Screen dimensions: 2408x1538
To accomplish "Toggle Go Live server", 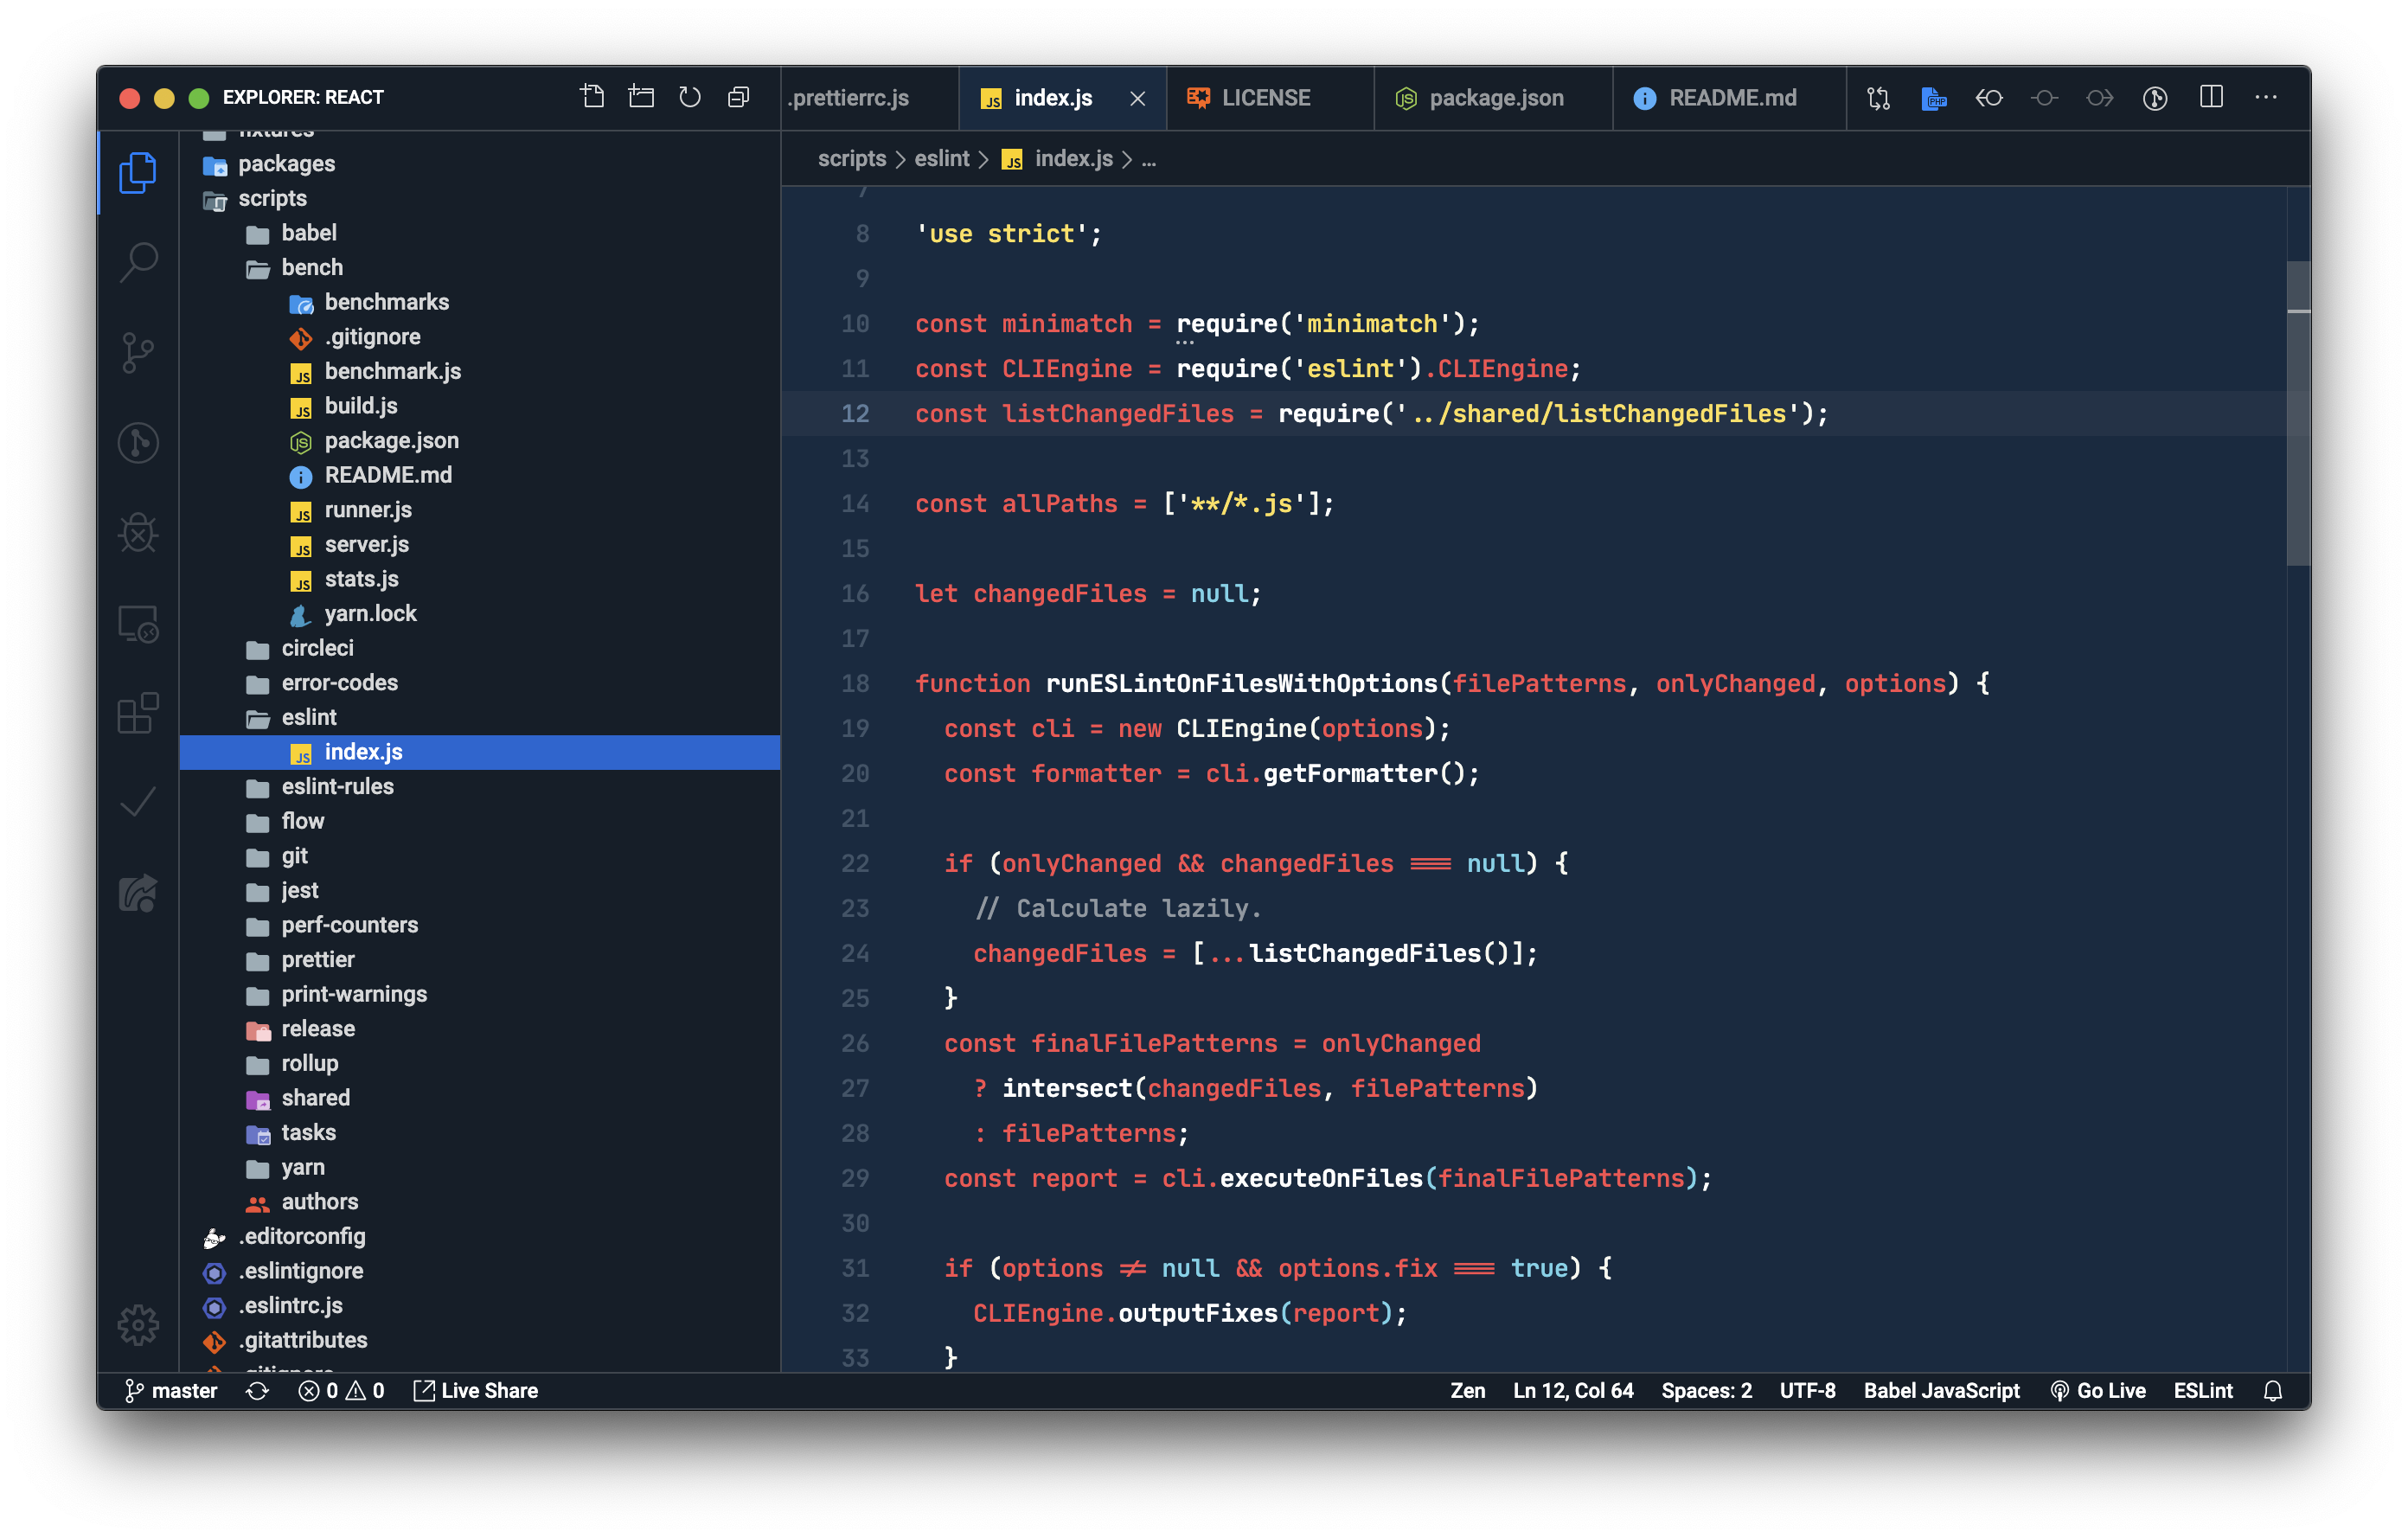I will pyautogui.click(x=2098, y=1390).
